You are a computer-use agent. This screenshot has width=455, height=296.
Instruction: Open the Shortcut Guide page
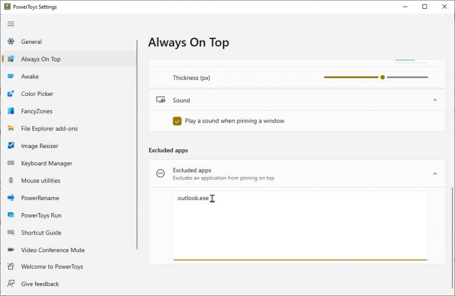click(x=41, y=233)
